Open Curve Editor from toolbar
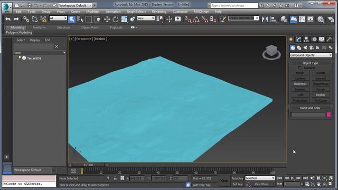 coord(302,19)
